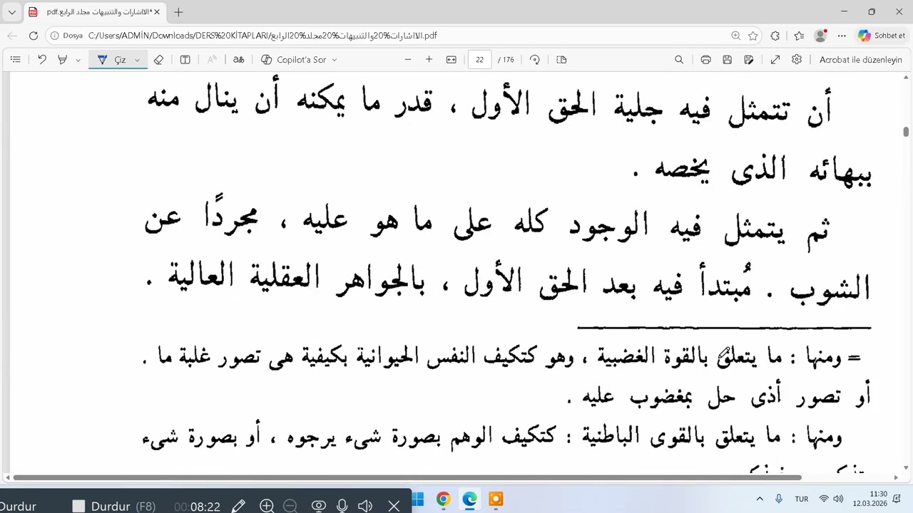Screen dimensions: 913x513
Task: Go back with browser back arrow
Action: point(12,36)
